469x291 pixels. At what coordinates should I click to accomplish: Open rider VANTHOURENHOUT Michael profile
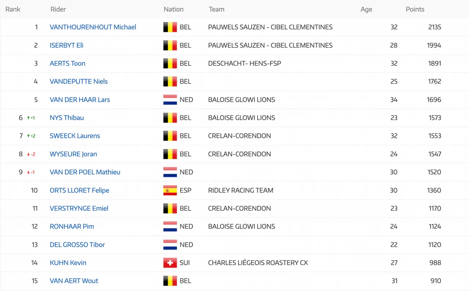pos(93,27)
